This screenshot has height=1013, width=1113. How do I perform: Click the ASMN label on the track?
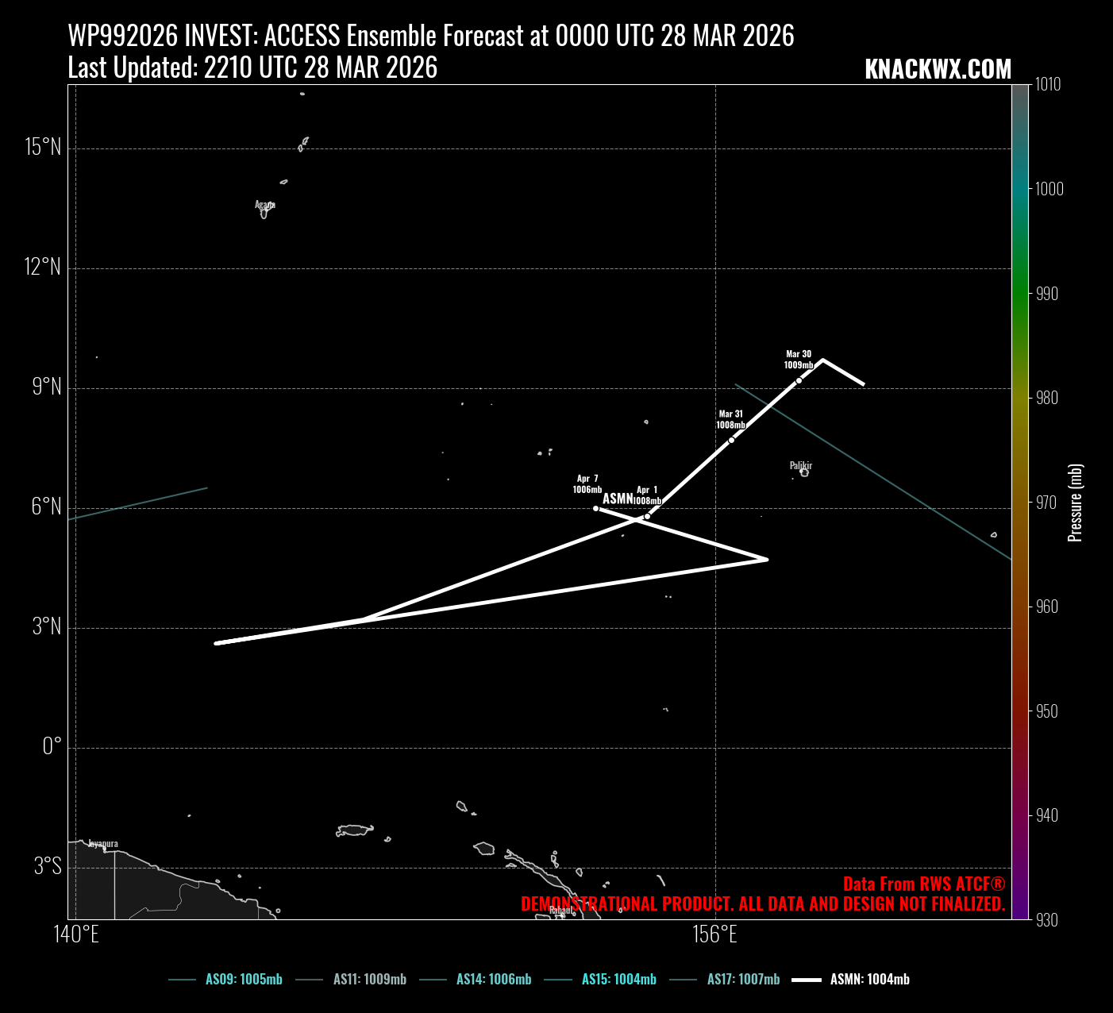tap(618, 499)
